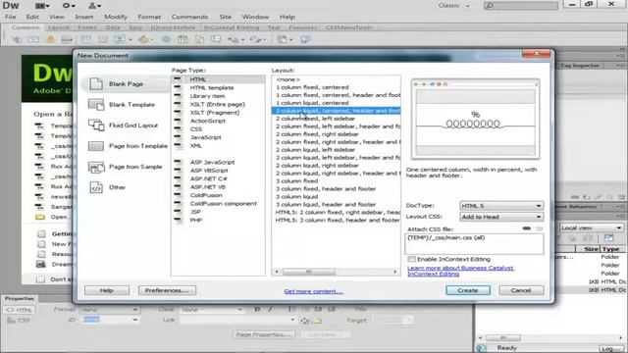This screenshot has width=628, height=353.
Task: Choose <none> layout
Action: coord(288,79)
